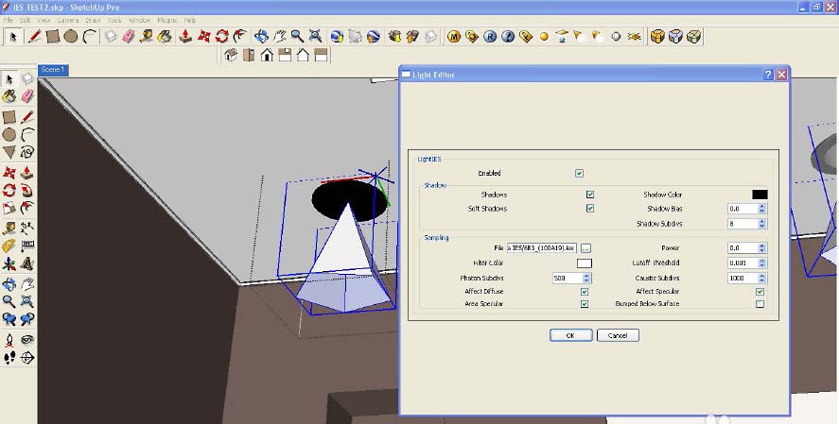
Task: Select the Paint Bucket tool in left toolbar
Action: point(9,96)
